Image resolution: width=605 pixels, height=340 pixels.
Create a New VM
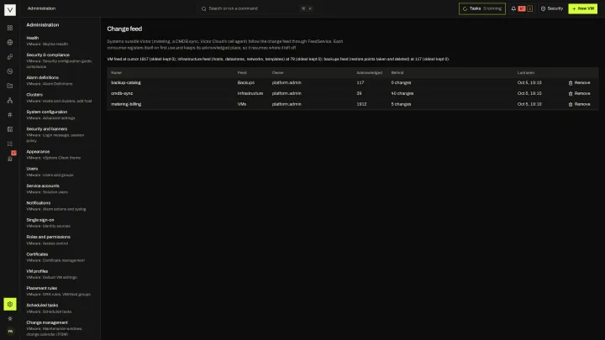click(x=582, y=8)
